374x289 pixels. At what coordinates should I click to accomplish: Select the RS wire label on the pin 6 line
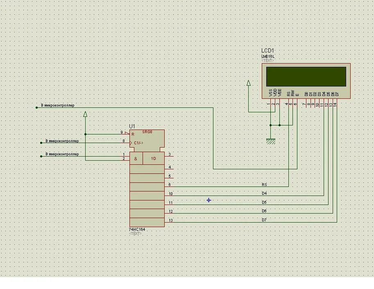coord(264,185)
